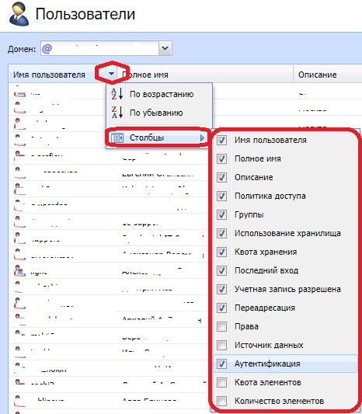Click the arrow icon at right of Столбцы
Viewport: 362px width, 414px height.
(x=202, y=137)
